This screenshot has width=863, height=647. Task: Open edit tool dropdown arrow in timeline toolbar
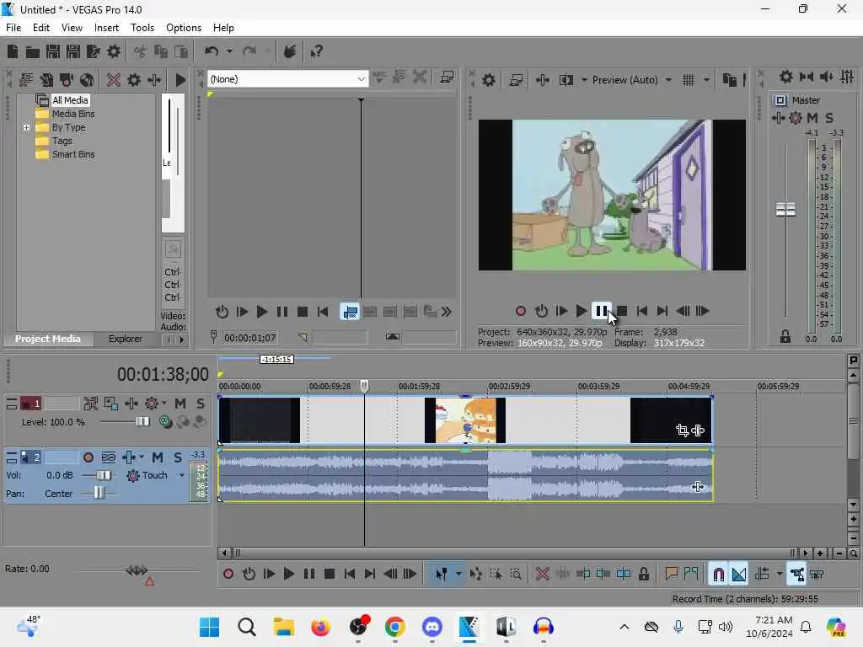point(458,574)
